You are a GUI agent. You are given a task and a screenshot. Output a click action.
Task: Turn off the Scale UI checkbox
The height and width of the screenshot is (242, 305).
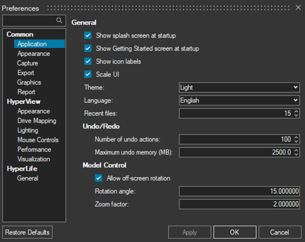click(88, 74)
